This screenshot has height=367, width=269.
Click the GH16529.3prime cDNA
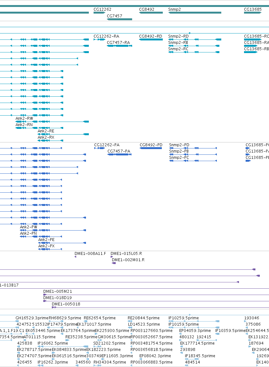coord(17,321)
